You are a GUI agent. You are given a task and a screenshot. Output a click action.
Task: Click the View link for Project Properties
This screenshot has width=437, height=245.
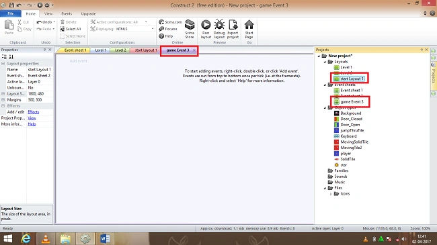pyautogui.click(x=32, y=118)
